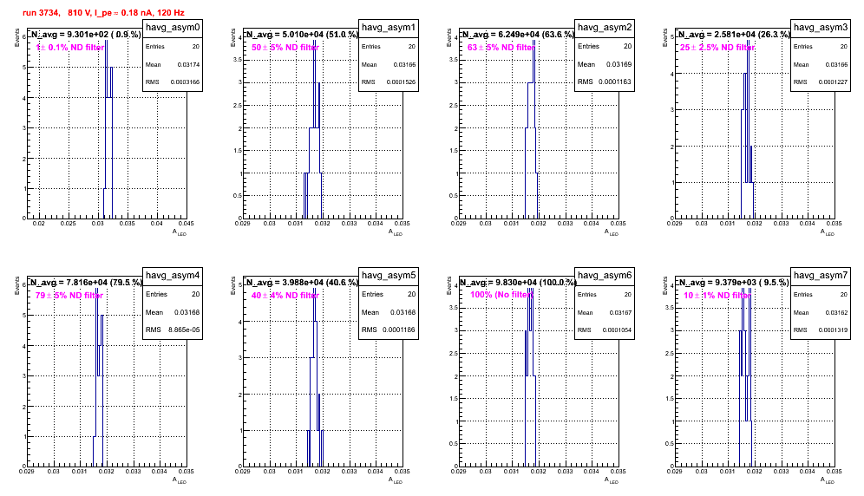The height and width of the screenshot is (496, 864).
Task: Click RMS value 8.865e-05 in havg_asym4 box
Action: coord(185,330)
